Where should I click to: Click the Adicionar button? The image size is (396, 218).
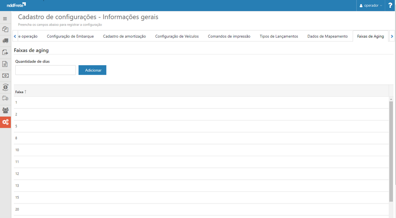92,70
